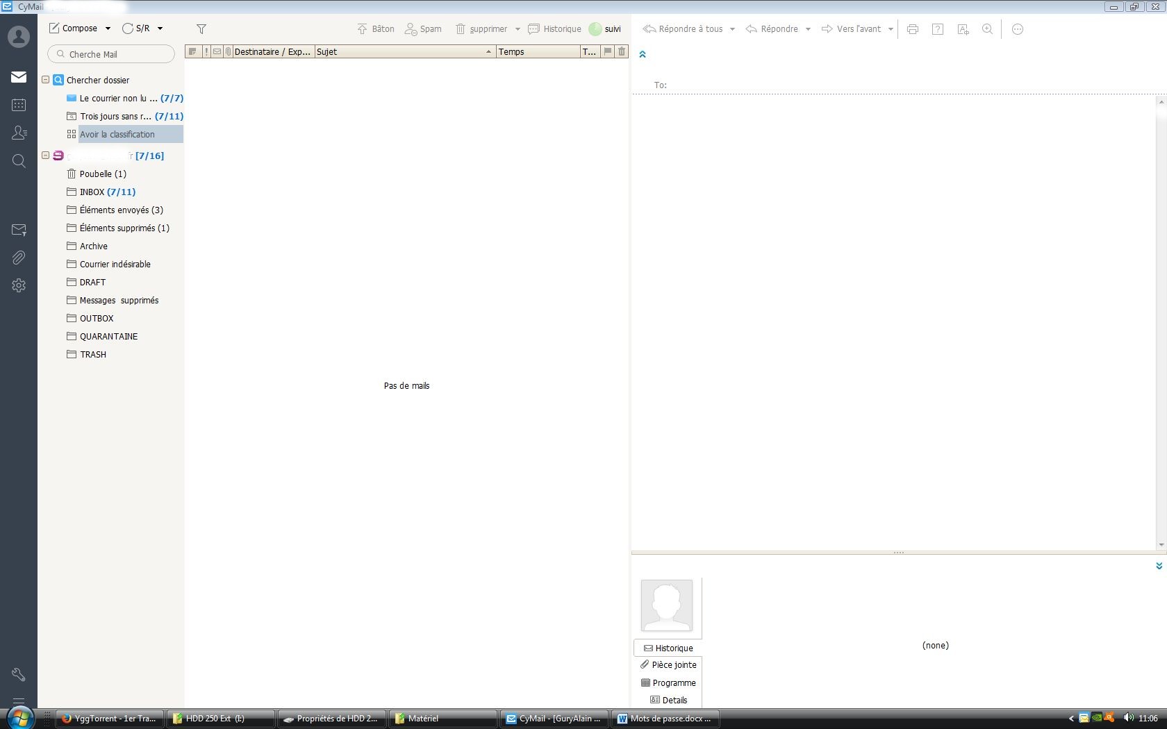Open the Poubelle (1) folder
This screenshot has height=729, width=1167.
coord(97,174)
